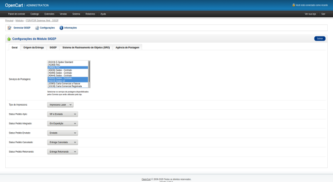
Task: Switch to the Geral tab
Action: 15,47
